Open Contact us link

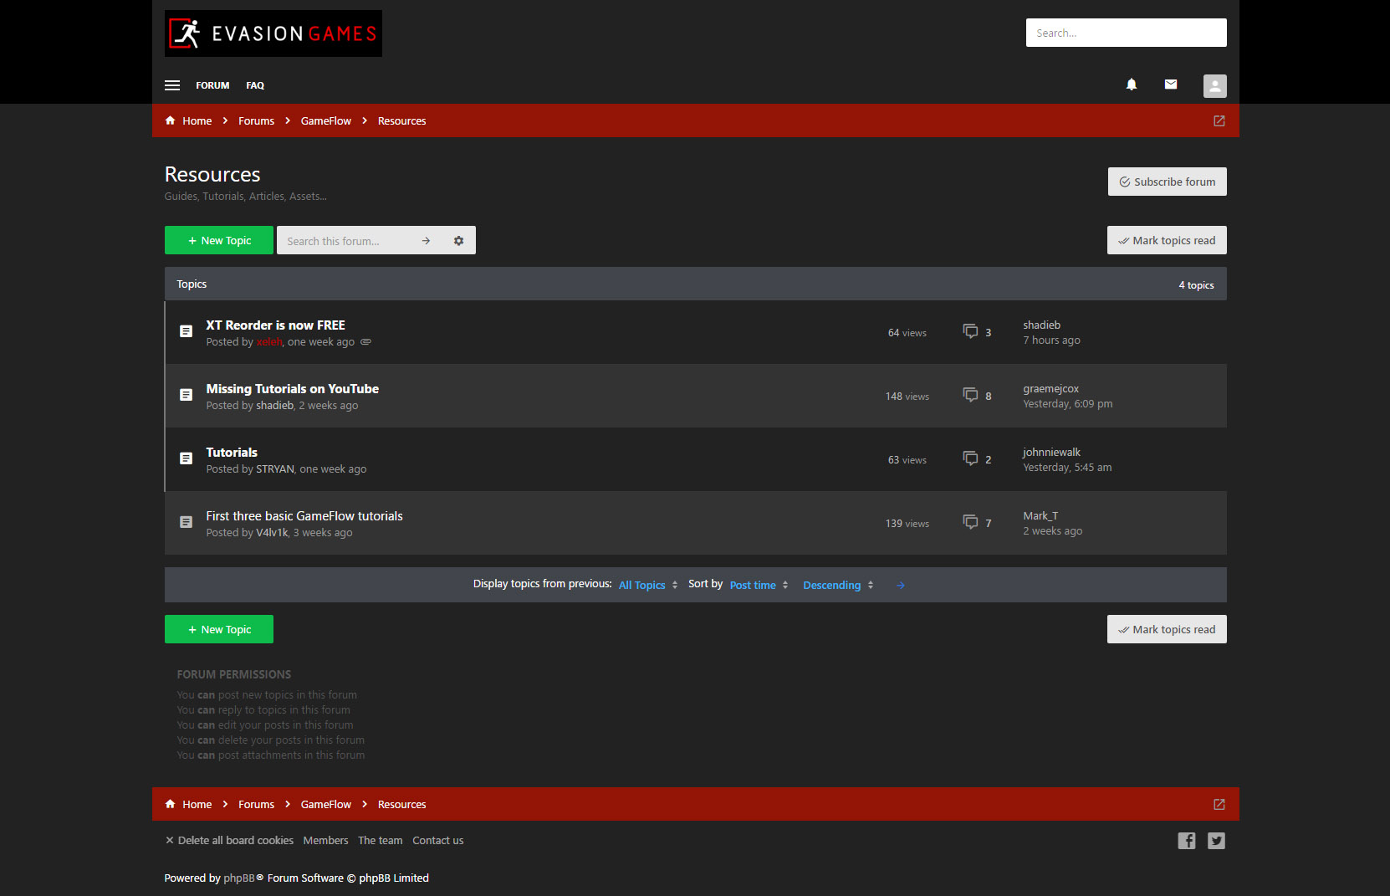click(437, 841)
